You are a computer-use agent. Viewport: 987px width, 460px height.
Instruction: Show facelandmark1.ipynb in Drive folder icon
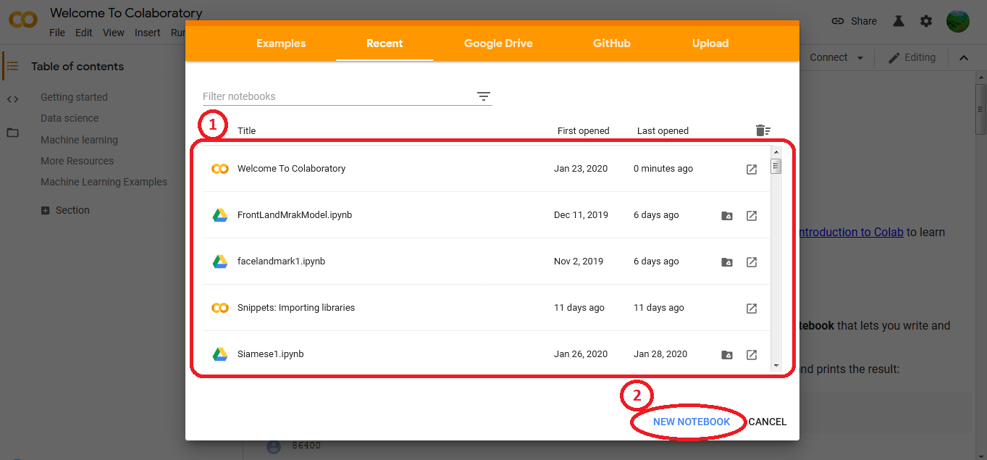click(727, 262)
